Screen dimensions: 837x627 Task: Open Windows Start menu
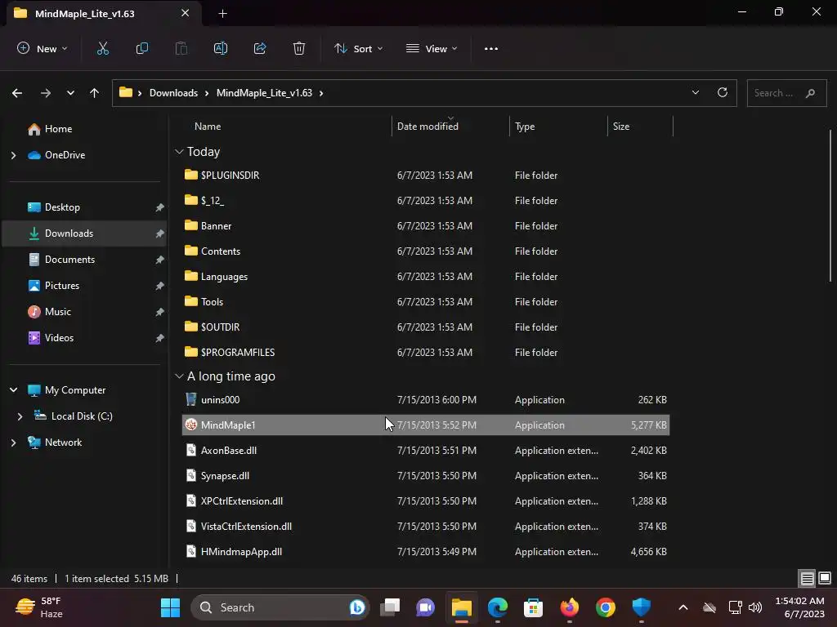click(x=170, y=607)
